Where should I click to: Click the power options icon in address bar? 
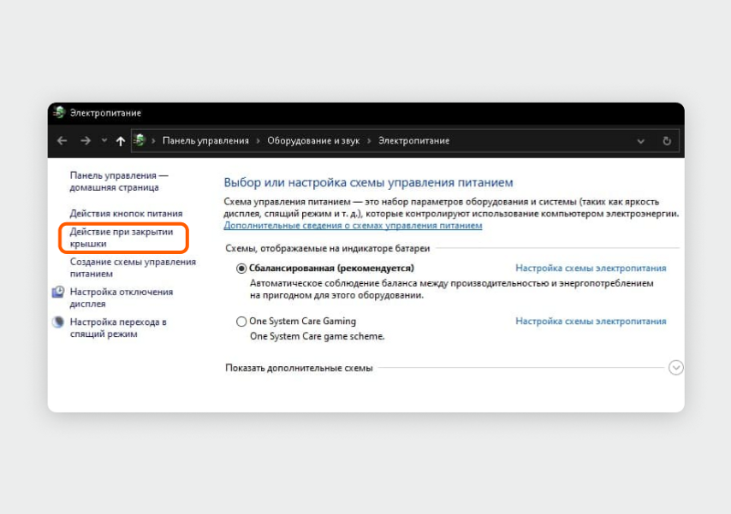pyautogui.click(x=140, y=140)
